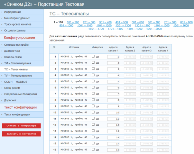Focus channel 2 address field in row 7
The image size is (194, 154).
[x=130, y=94]
